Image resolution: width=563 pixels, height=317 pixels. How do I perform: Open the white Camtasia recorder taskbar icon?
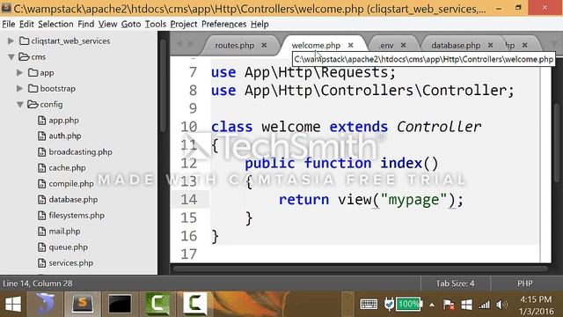point(195,304)
